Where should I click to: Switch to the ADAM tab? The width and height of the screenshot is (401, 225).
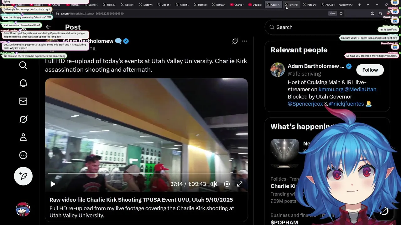coord(328,5)
